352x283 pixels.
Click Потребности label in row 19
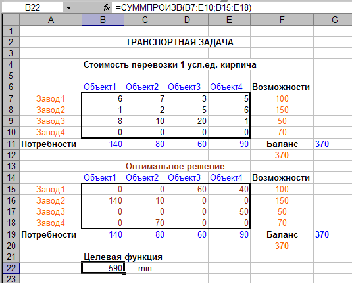pos(49,235)
